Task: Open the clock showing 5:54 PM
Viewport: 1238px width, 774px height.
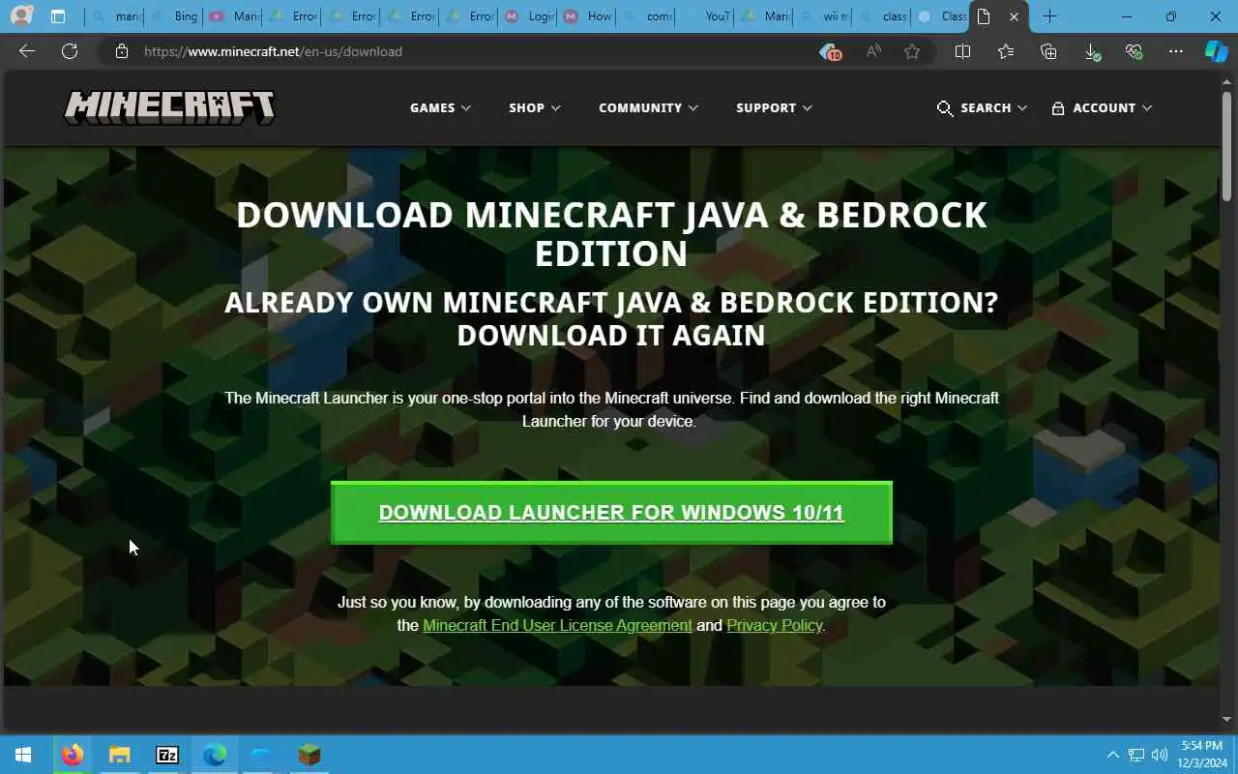Action: click(x=1202, y=755)
